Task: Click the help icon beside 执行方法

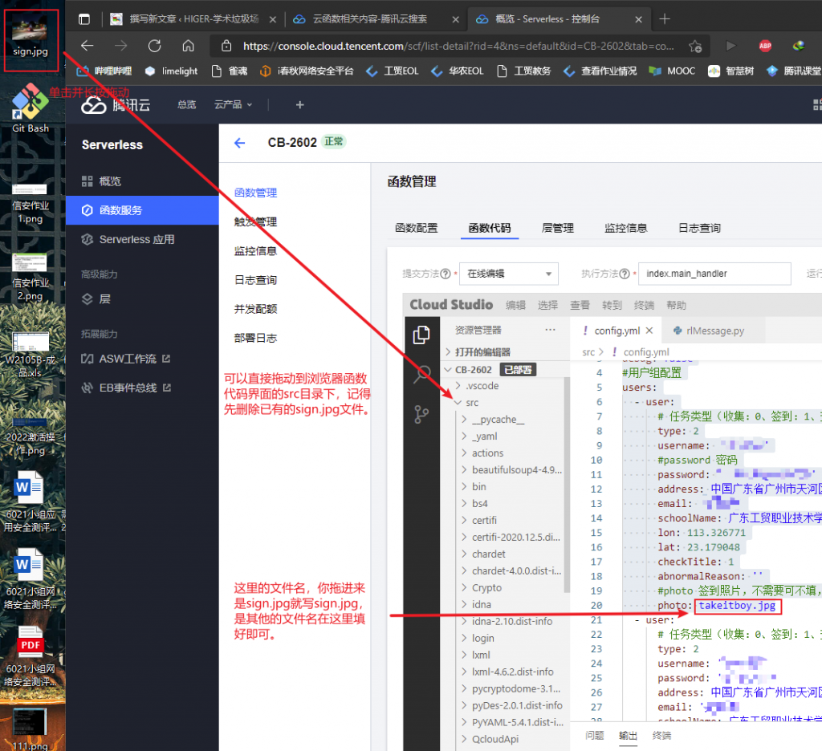Action: click(624, 274)
